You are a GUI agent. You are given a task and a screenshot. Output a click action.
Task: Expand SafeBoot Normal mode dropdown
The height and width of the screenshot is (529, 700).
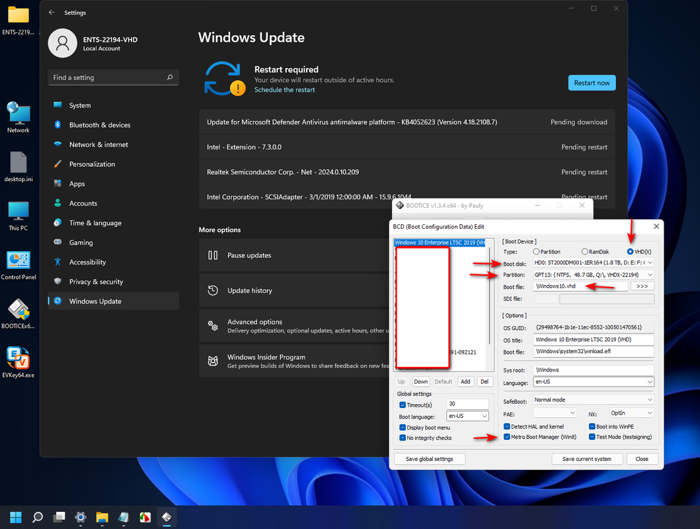(650, 399)
